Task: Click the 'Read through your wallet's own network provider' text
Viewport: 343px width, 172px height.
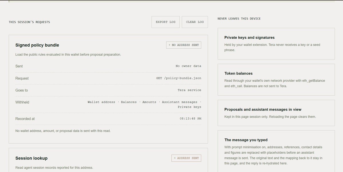Action: (x=275, y=83)
